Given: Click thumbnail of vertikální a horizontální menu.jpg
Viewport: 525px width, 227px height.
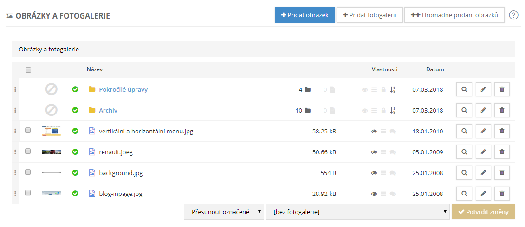Looking at the screenshot, I should click(x=51, y=131).
